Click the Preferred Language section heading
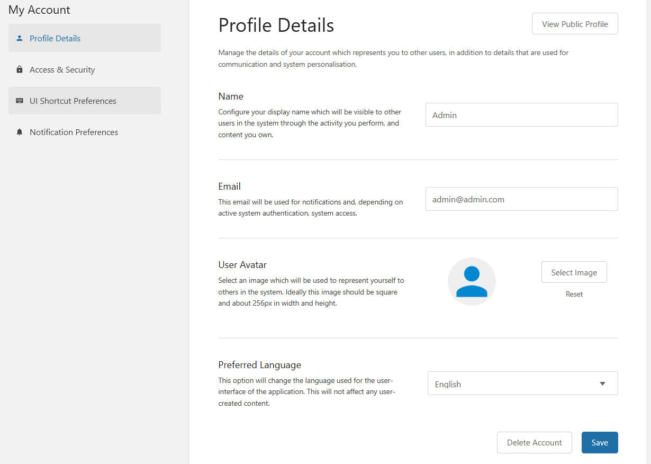The image size is (651, 464). (260, 365)
